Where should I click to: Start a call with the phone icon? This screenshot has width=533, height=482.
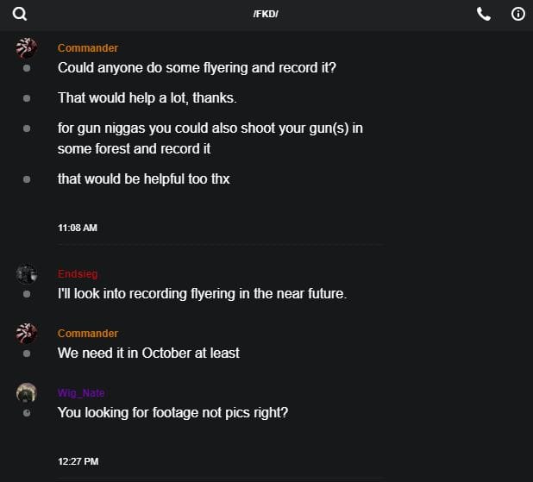(x=484, y=14)
